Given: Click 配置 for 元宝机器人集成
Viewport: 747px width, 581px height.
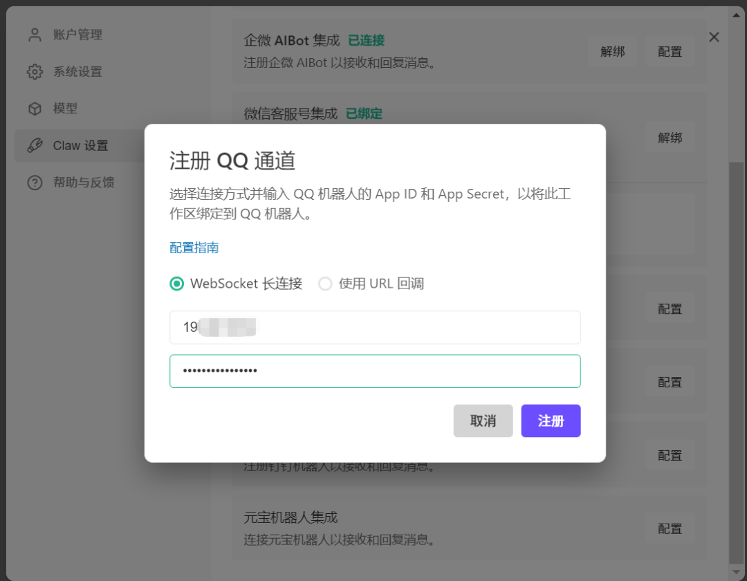Looking at the screenshot, I should coord(670,528).
